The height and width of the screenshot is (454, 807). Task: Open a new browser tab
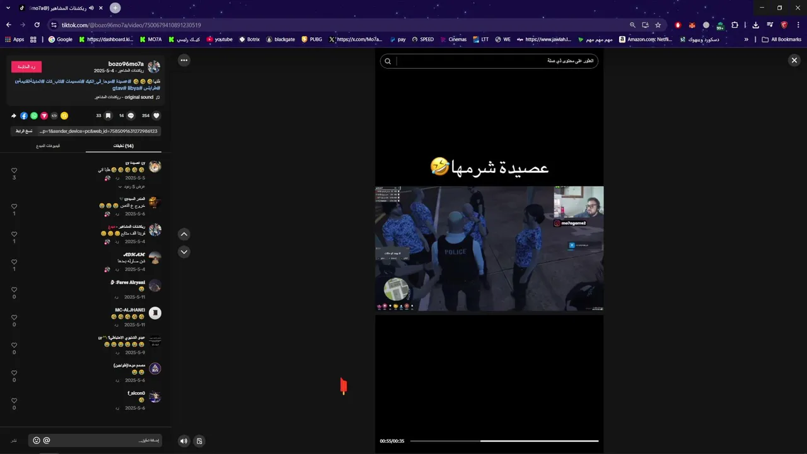pos(115,8)
